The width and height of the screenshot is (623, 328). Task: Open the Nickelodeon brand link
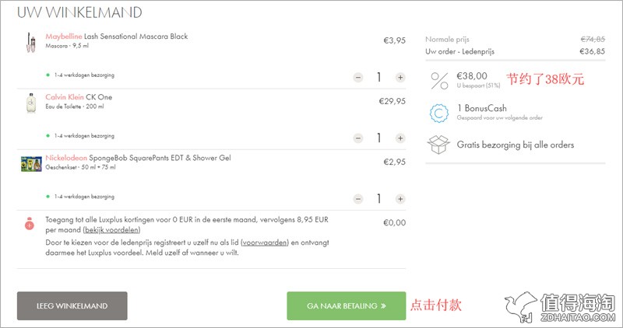(66, 158)
